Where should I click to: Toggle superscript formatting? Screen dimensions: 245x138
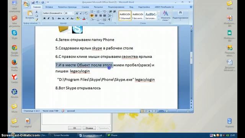coord(68,18)
